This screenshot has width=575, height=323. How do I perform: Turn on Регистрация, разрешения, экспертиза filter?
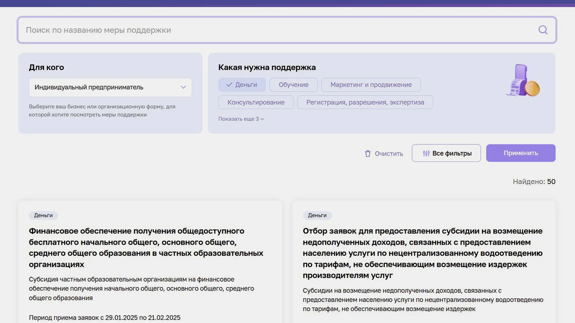tap(365, 102)
